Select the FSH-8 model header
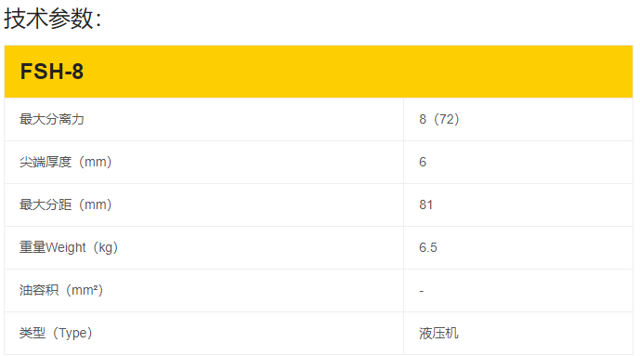This screenshot has width=640, height=356. click(x=52, y=72)
